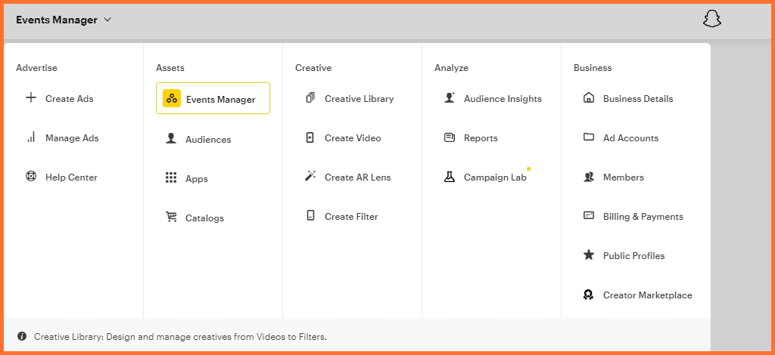Image resolution: width=775 pixels, height=355 pixels.
Task: Go to Business Details
Action: [637, 99]
